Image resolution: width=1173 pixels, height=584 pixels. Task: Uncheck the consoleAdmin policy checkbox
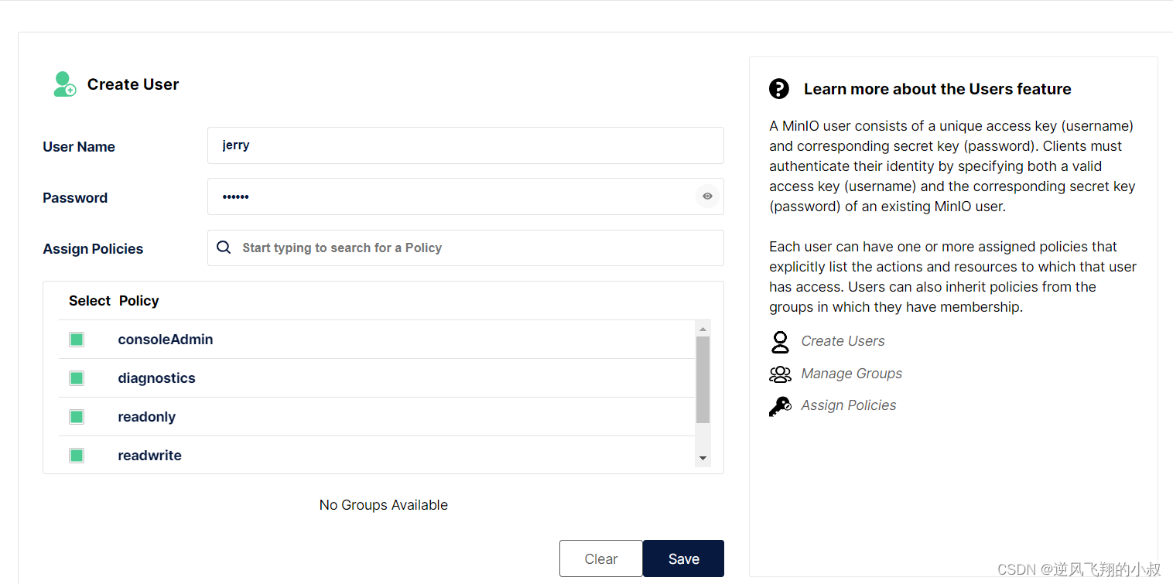(x=77, y=340)
